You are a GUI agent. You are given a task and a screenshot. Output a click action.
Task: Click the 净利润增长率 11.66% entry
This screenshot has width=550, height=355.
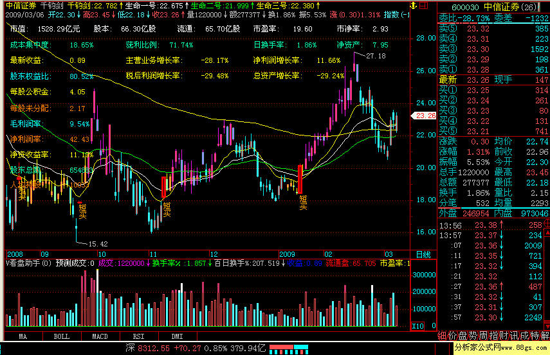coord(297,60)
